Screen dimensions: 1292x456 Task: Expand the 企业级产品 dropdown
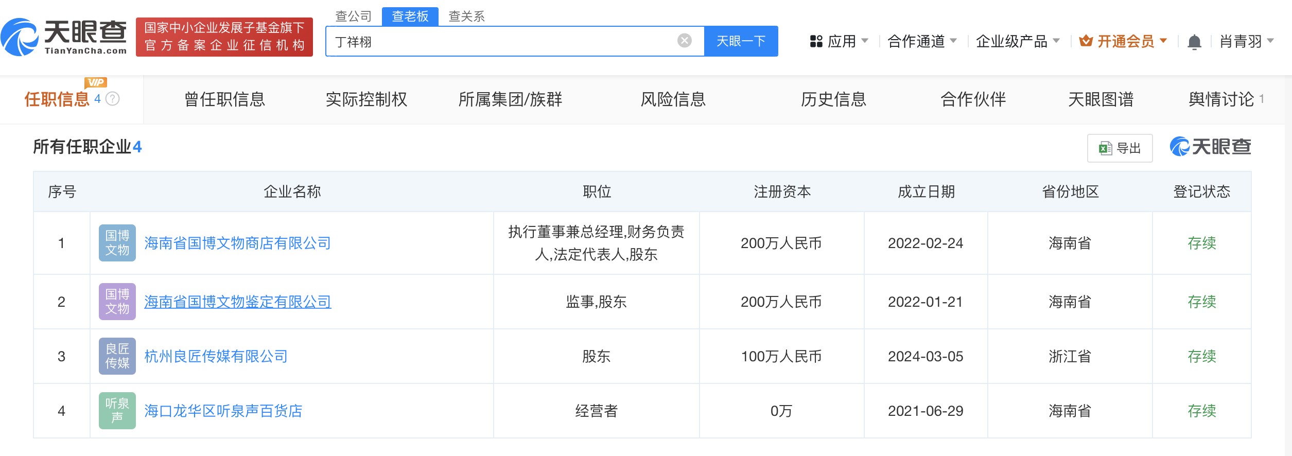tap(1056, 41)
